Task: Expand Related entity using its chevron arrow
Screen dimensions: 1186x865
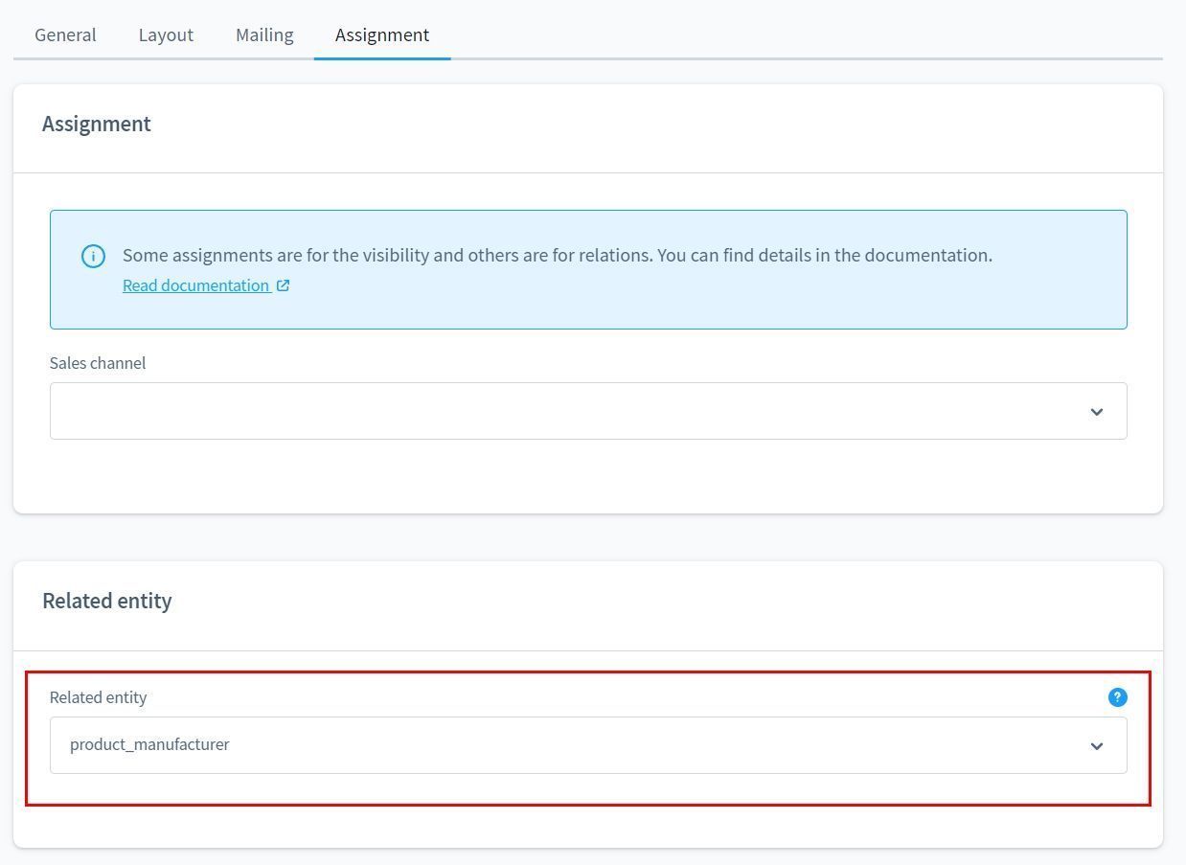Action: (1096, 746)
